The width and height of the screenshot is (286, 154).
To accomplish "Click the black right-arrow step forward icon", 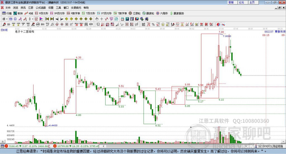I will click(62, 19).
